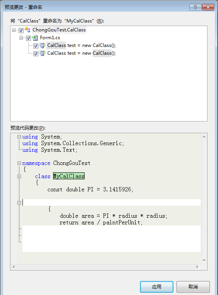Image resolution: width=218 pixels, height=295 pixels.
Task: Click the 'using System.Text;' line
Action: coord(50,150)
